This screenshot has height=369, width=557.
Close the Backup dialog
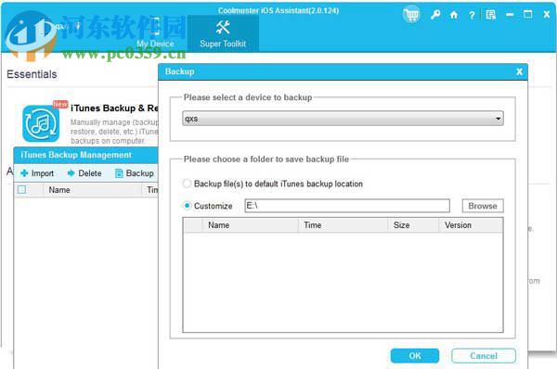[519, 71]
